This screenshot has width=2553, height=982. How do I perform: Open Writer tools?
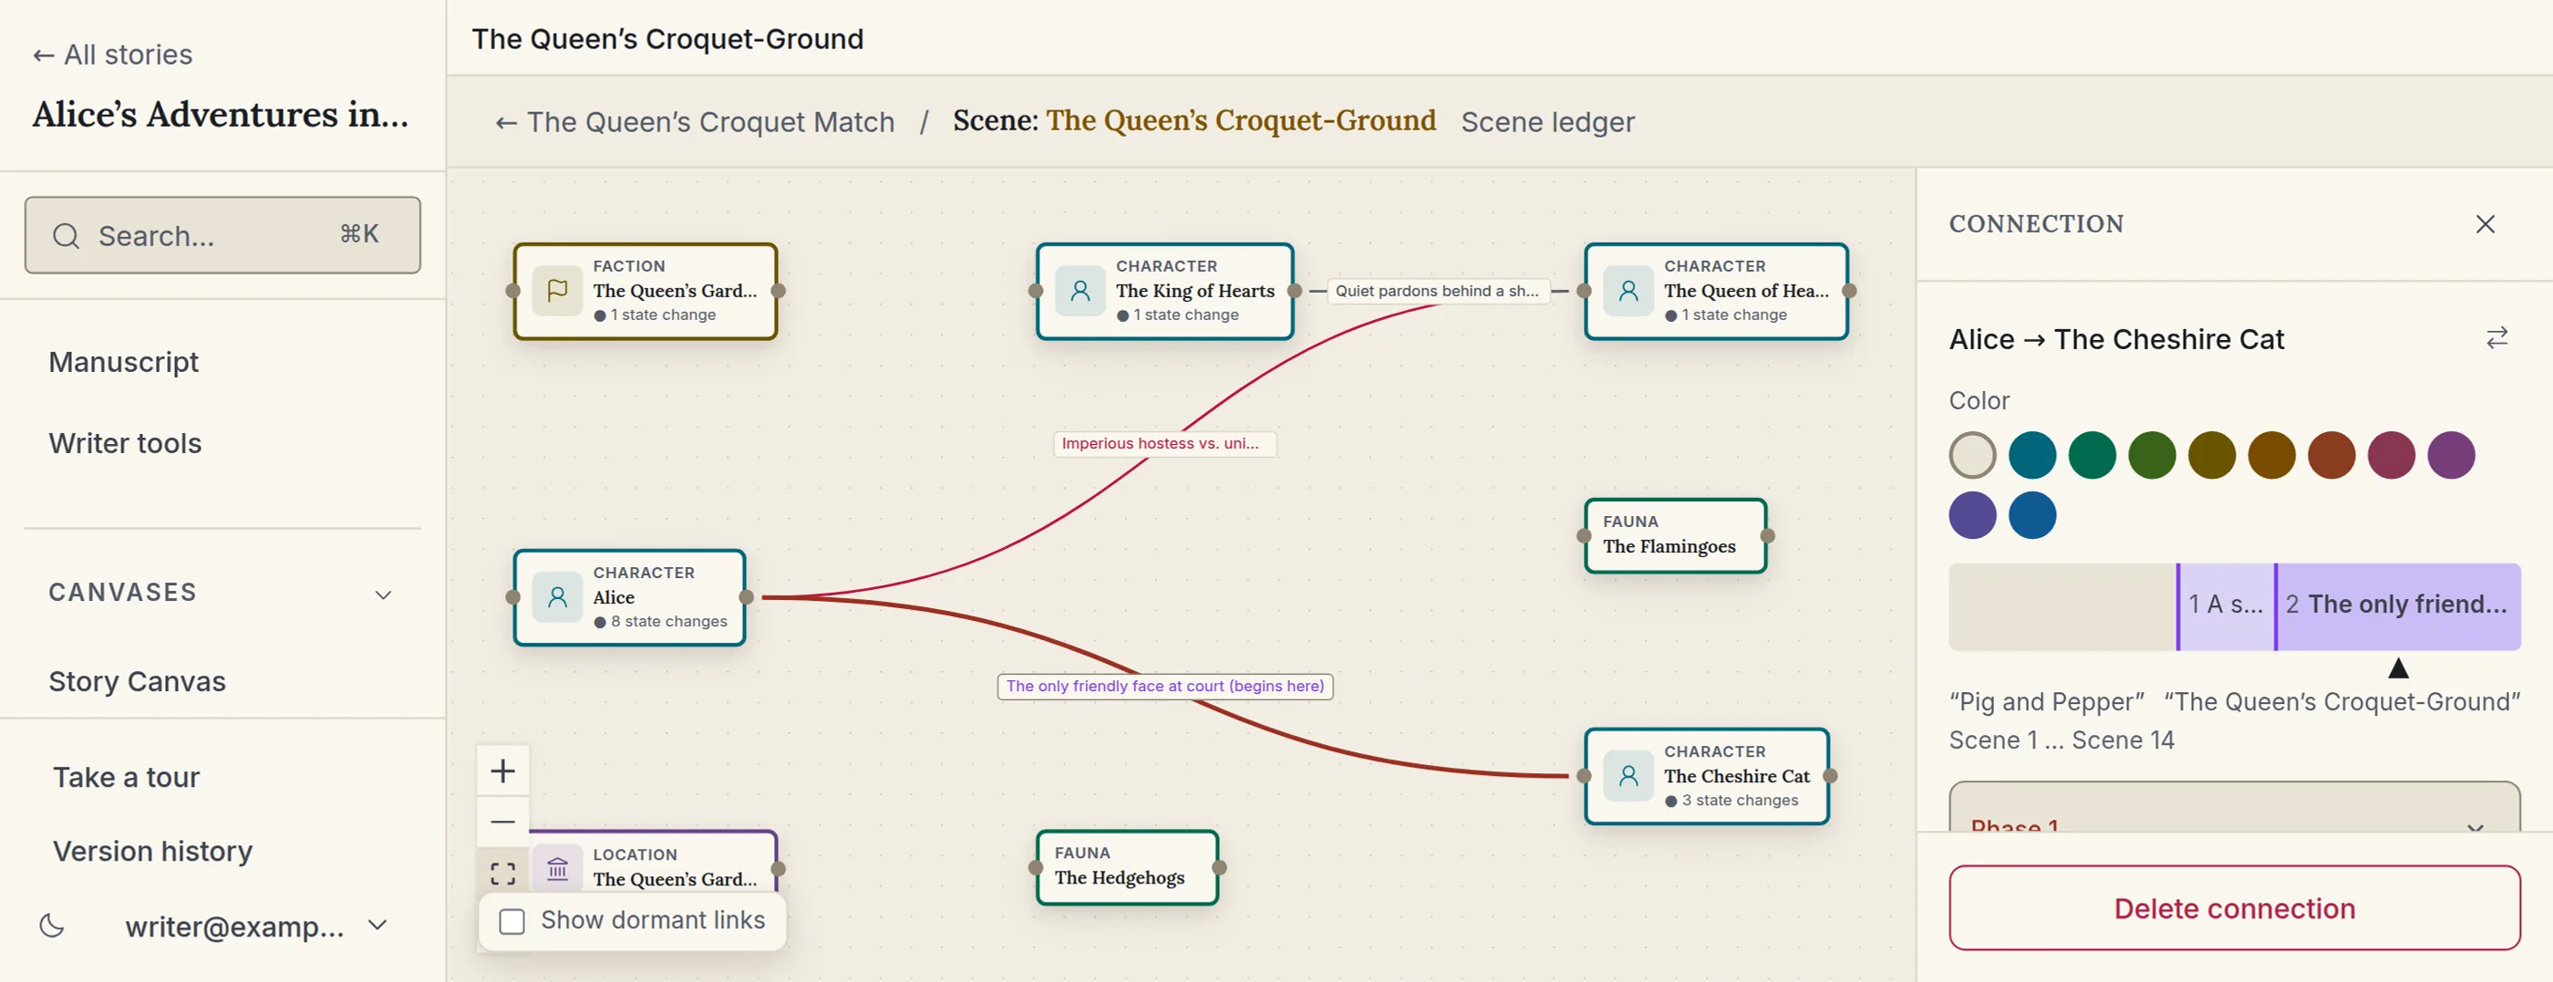(x=125, y=443)
